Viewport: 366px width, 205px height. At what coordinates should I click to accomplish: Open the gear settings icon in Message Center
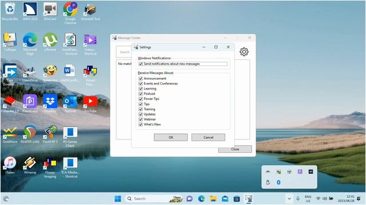[244, 52]
